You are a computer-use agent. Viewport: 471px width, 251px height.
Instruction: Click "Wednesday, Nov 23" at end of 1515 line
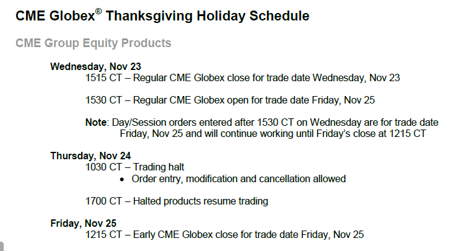356,77
